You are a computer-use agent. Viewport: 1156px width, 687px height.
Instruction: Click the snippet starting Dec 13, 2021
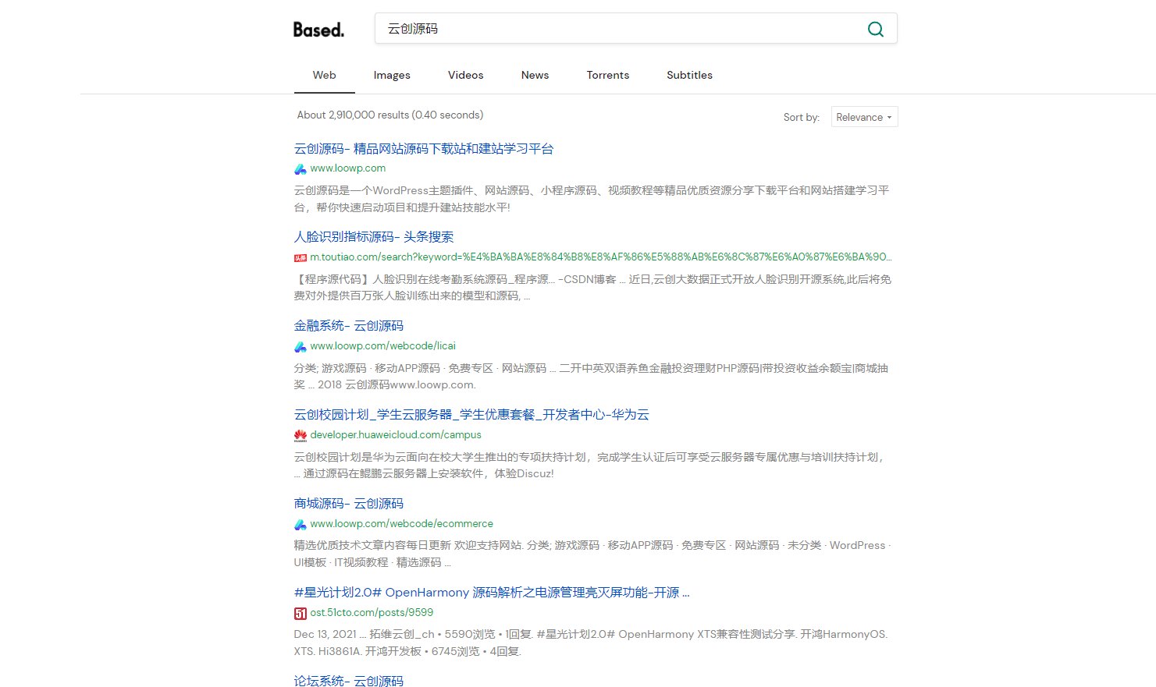[591, 643]
